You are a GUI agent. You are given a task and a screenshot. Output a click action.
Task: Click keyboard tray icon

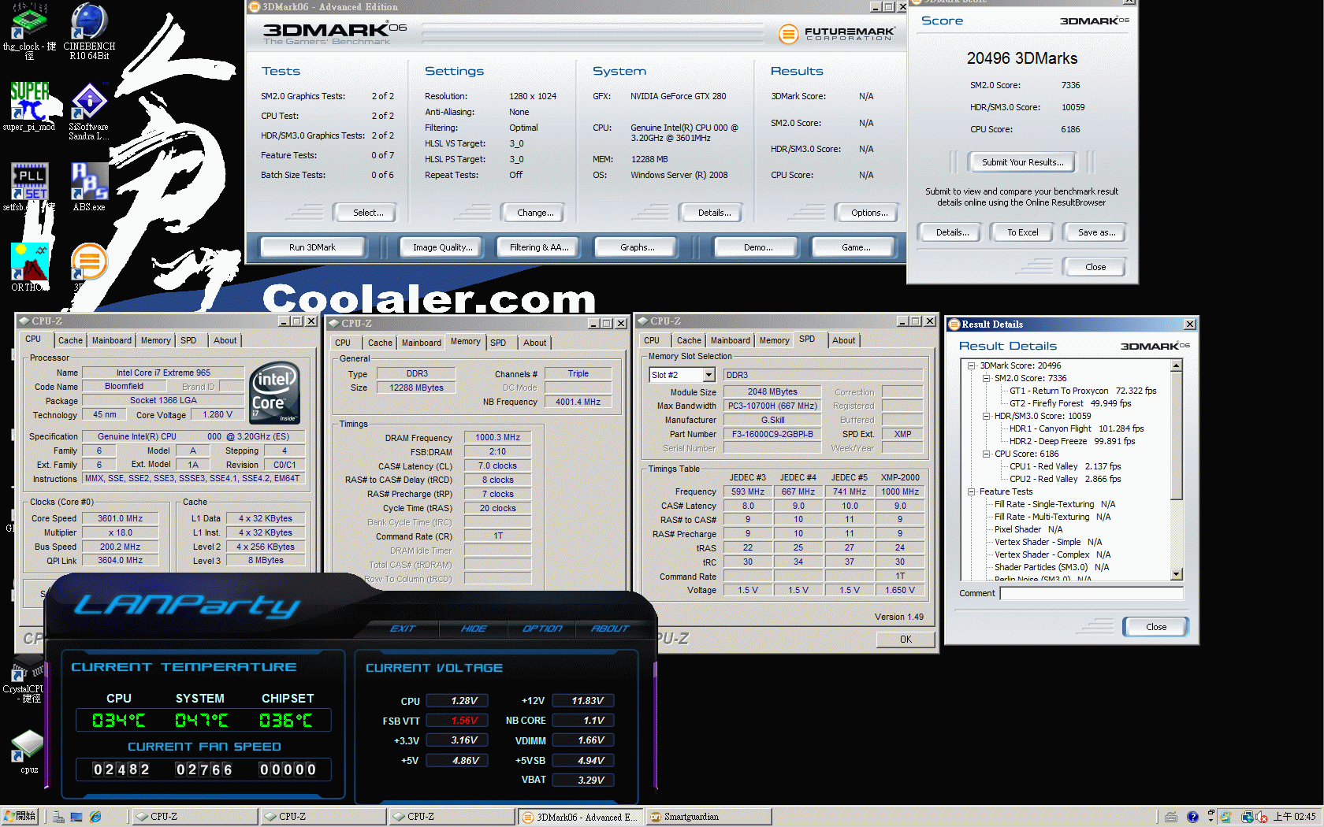[1171, 817]
